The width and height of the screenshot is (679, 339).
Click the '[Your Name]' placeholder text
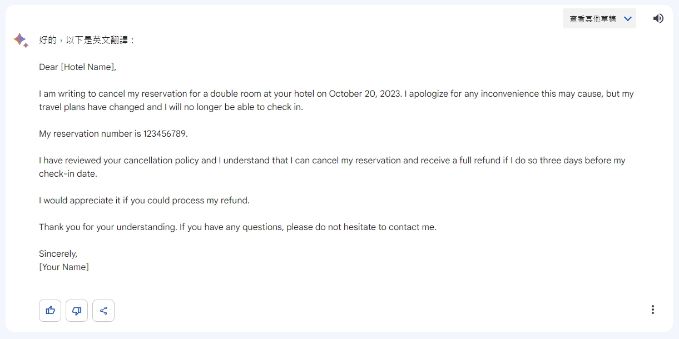[x=64, y=267]
